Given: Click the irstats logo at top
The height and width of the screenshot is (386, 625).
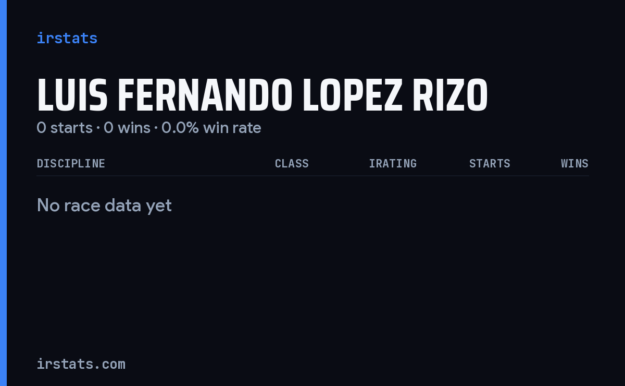Looking at the screenshot, I should click(67, 38).
